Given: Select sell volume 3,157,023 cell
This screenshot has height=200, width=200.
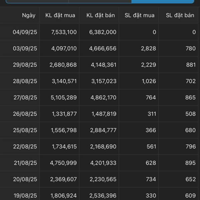Looking at the screenshot, I should [104, 81].
